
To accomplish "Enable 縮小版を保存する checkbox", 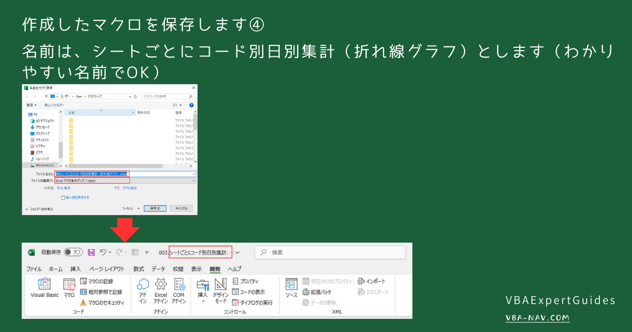I will point(63,198).
